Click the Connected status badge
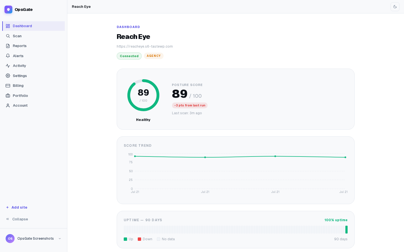Screen dimensions: 404x252 [129, 56]
